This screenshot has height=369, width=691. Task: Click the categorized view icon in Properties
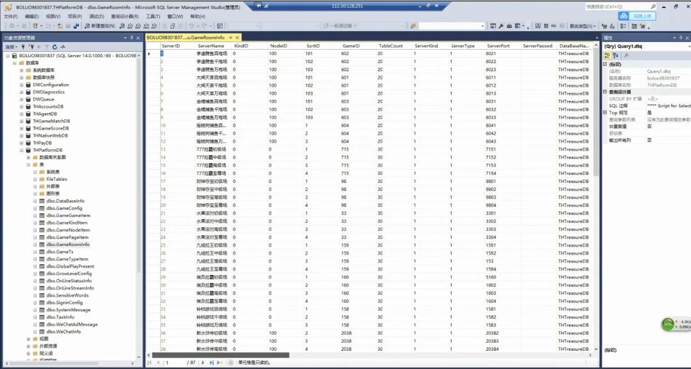tap(607, 56)
